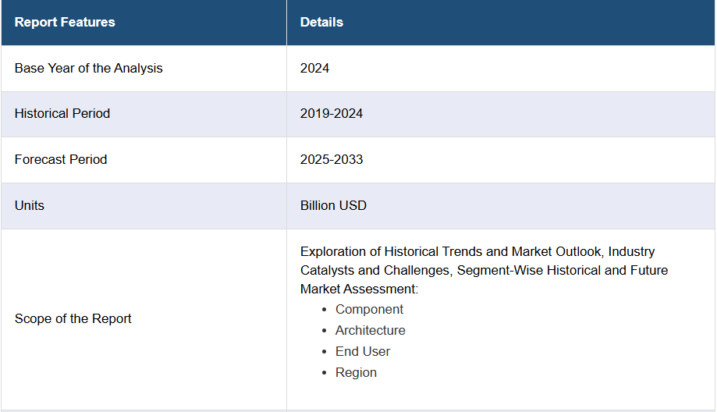
Task: Click the Report Features column header
Action: click(x=65, y=22)
